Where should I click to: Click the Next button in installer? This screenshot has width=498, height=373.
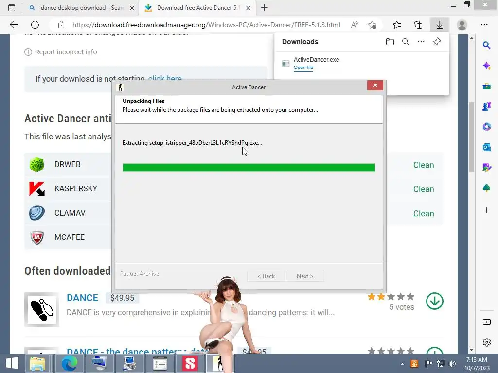(305, 276)
